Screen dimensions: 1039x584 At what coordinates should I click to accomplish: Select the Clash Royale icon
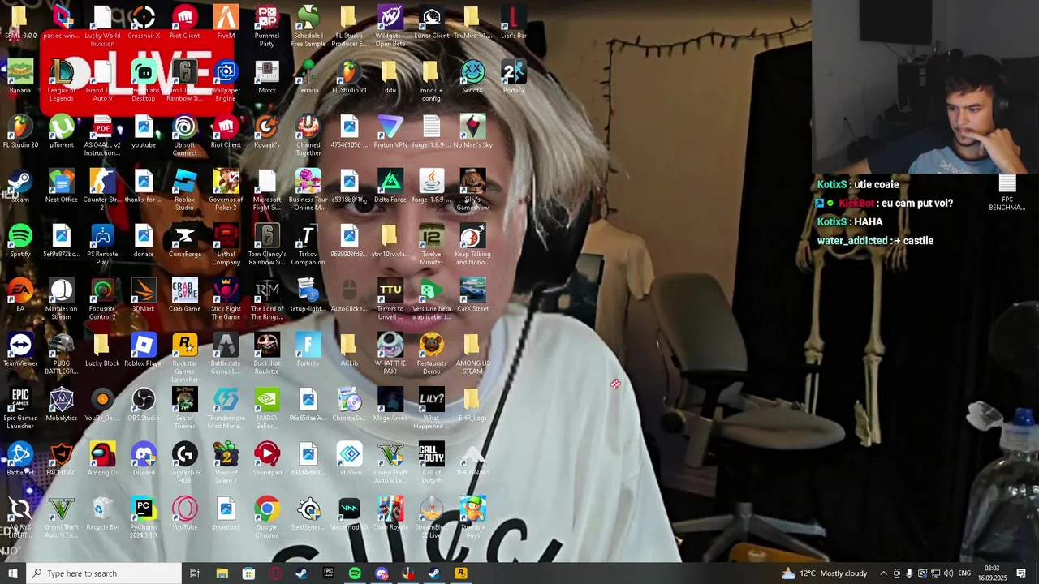(x=390, y=513)
